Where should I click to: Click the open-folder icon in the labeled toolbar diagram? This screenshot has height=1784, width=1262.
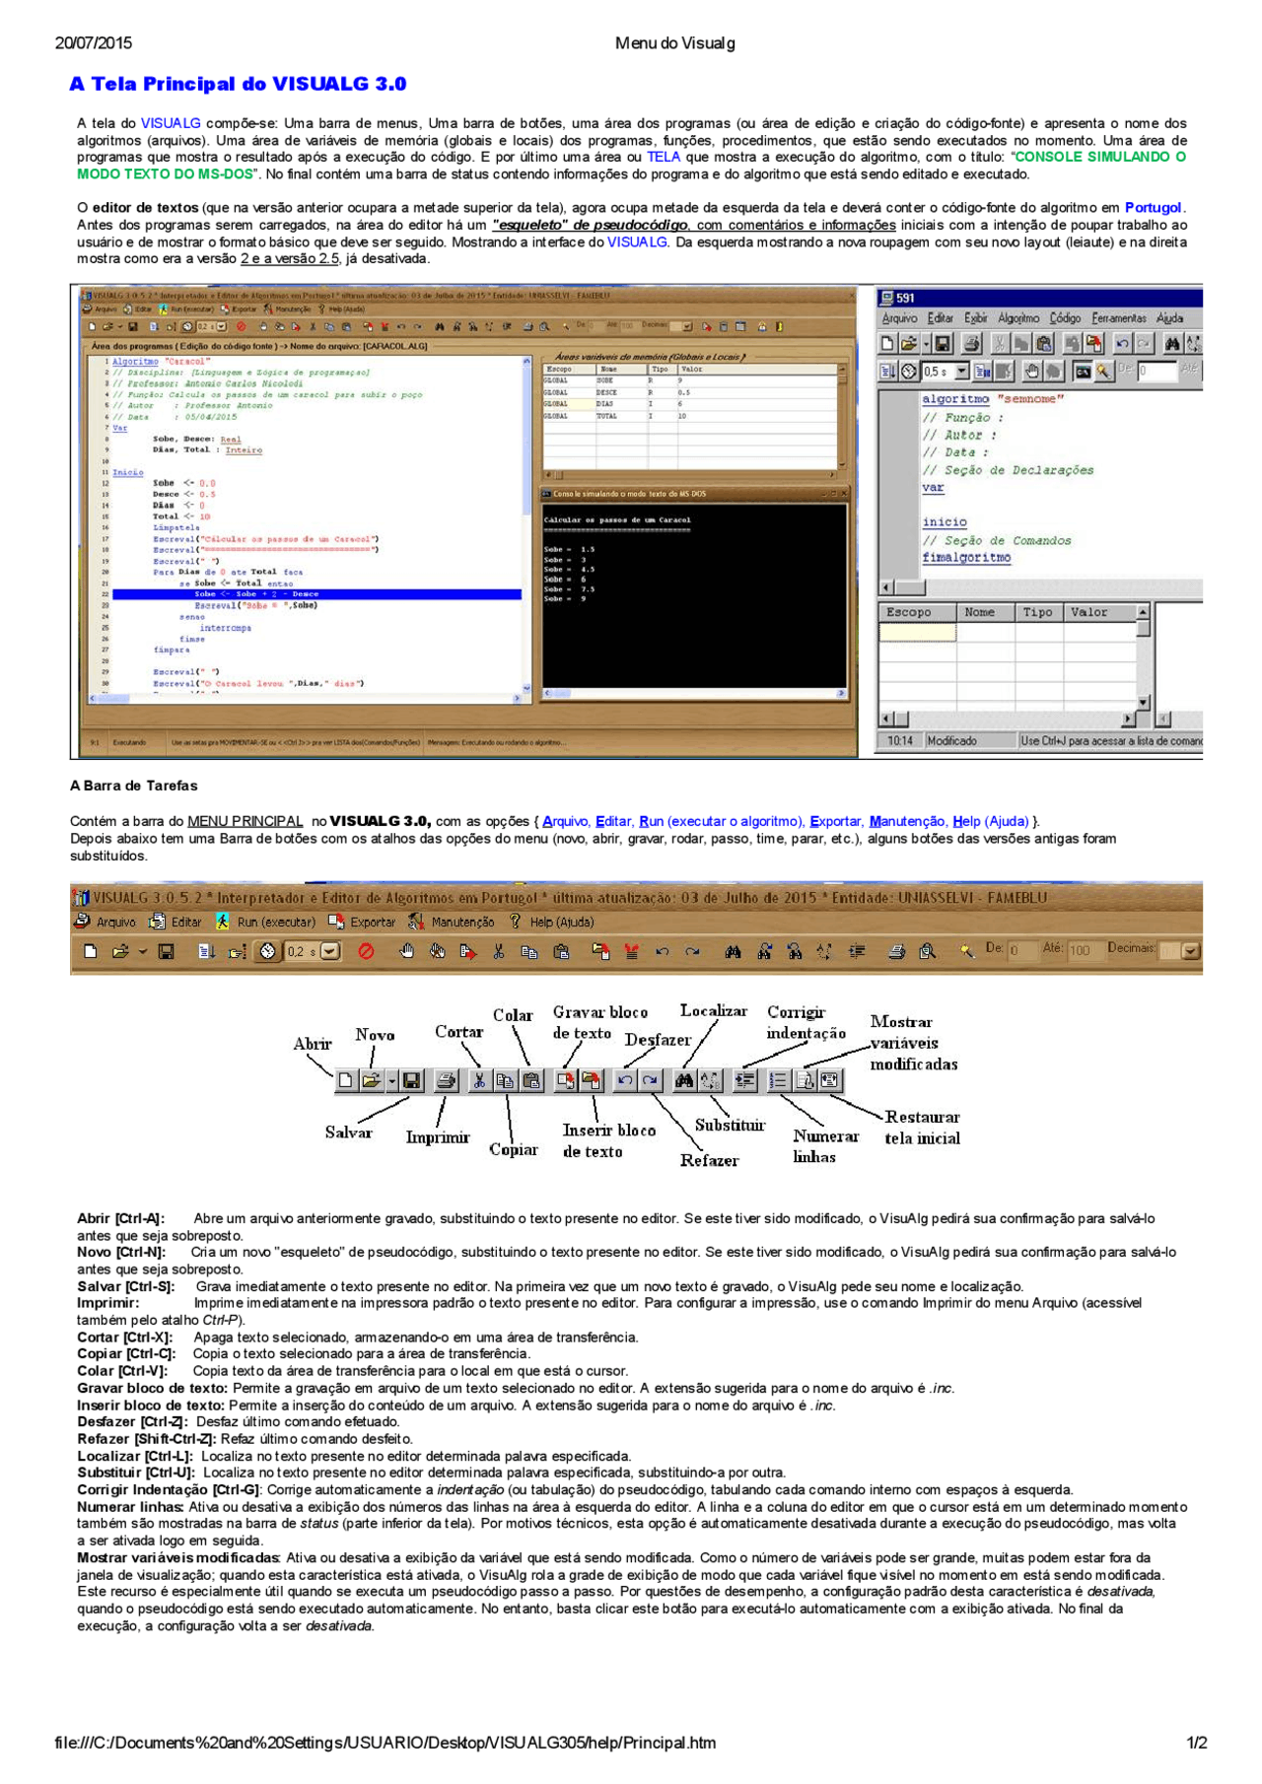click(x=372, y=1081)
